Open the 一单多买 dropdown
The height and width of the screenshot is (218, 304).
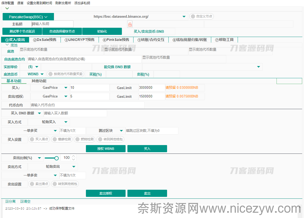tap(55, 131)
